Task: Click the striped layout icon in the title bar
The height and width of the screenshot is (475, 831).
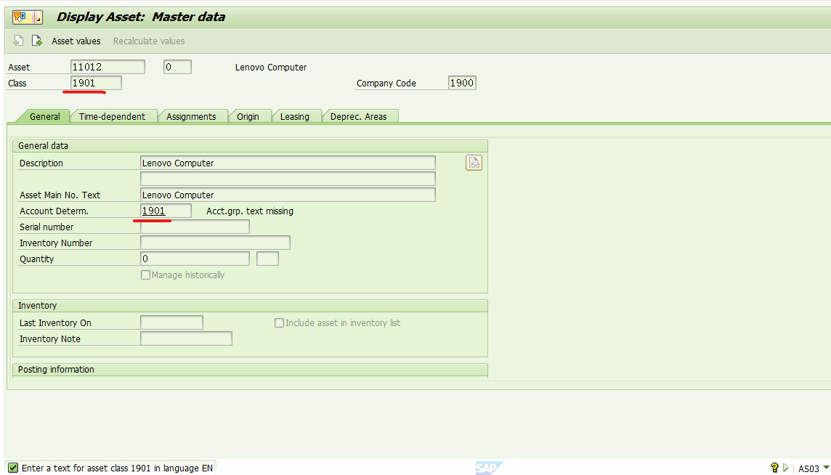Action: tap(36, 16)
